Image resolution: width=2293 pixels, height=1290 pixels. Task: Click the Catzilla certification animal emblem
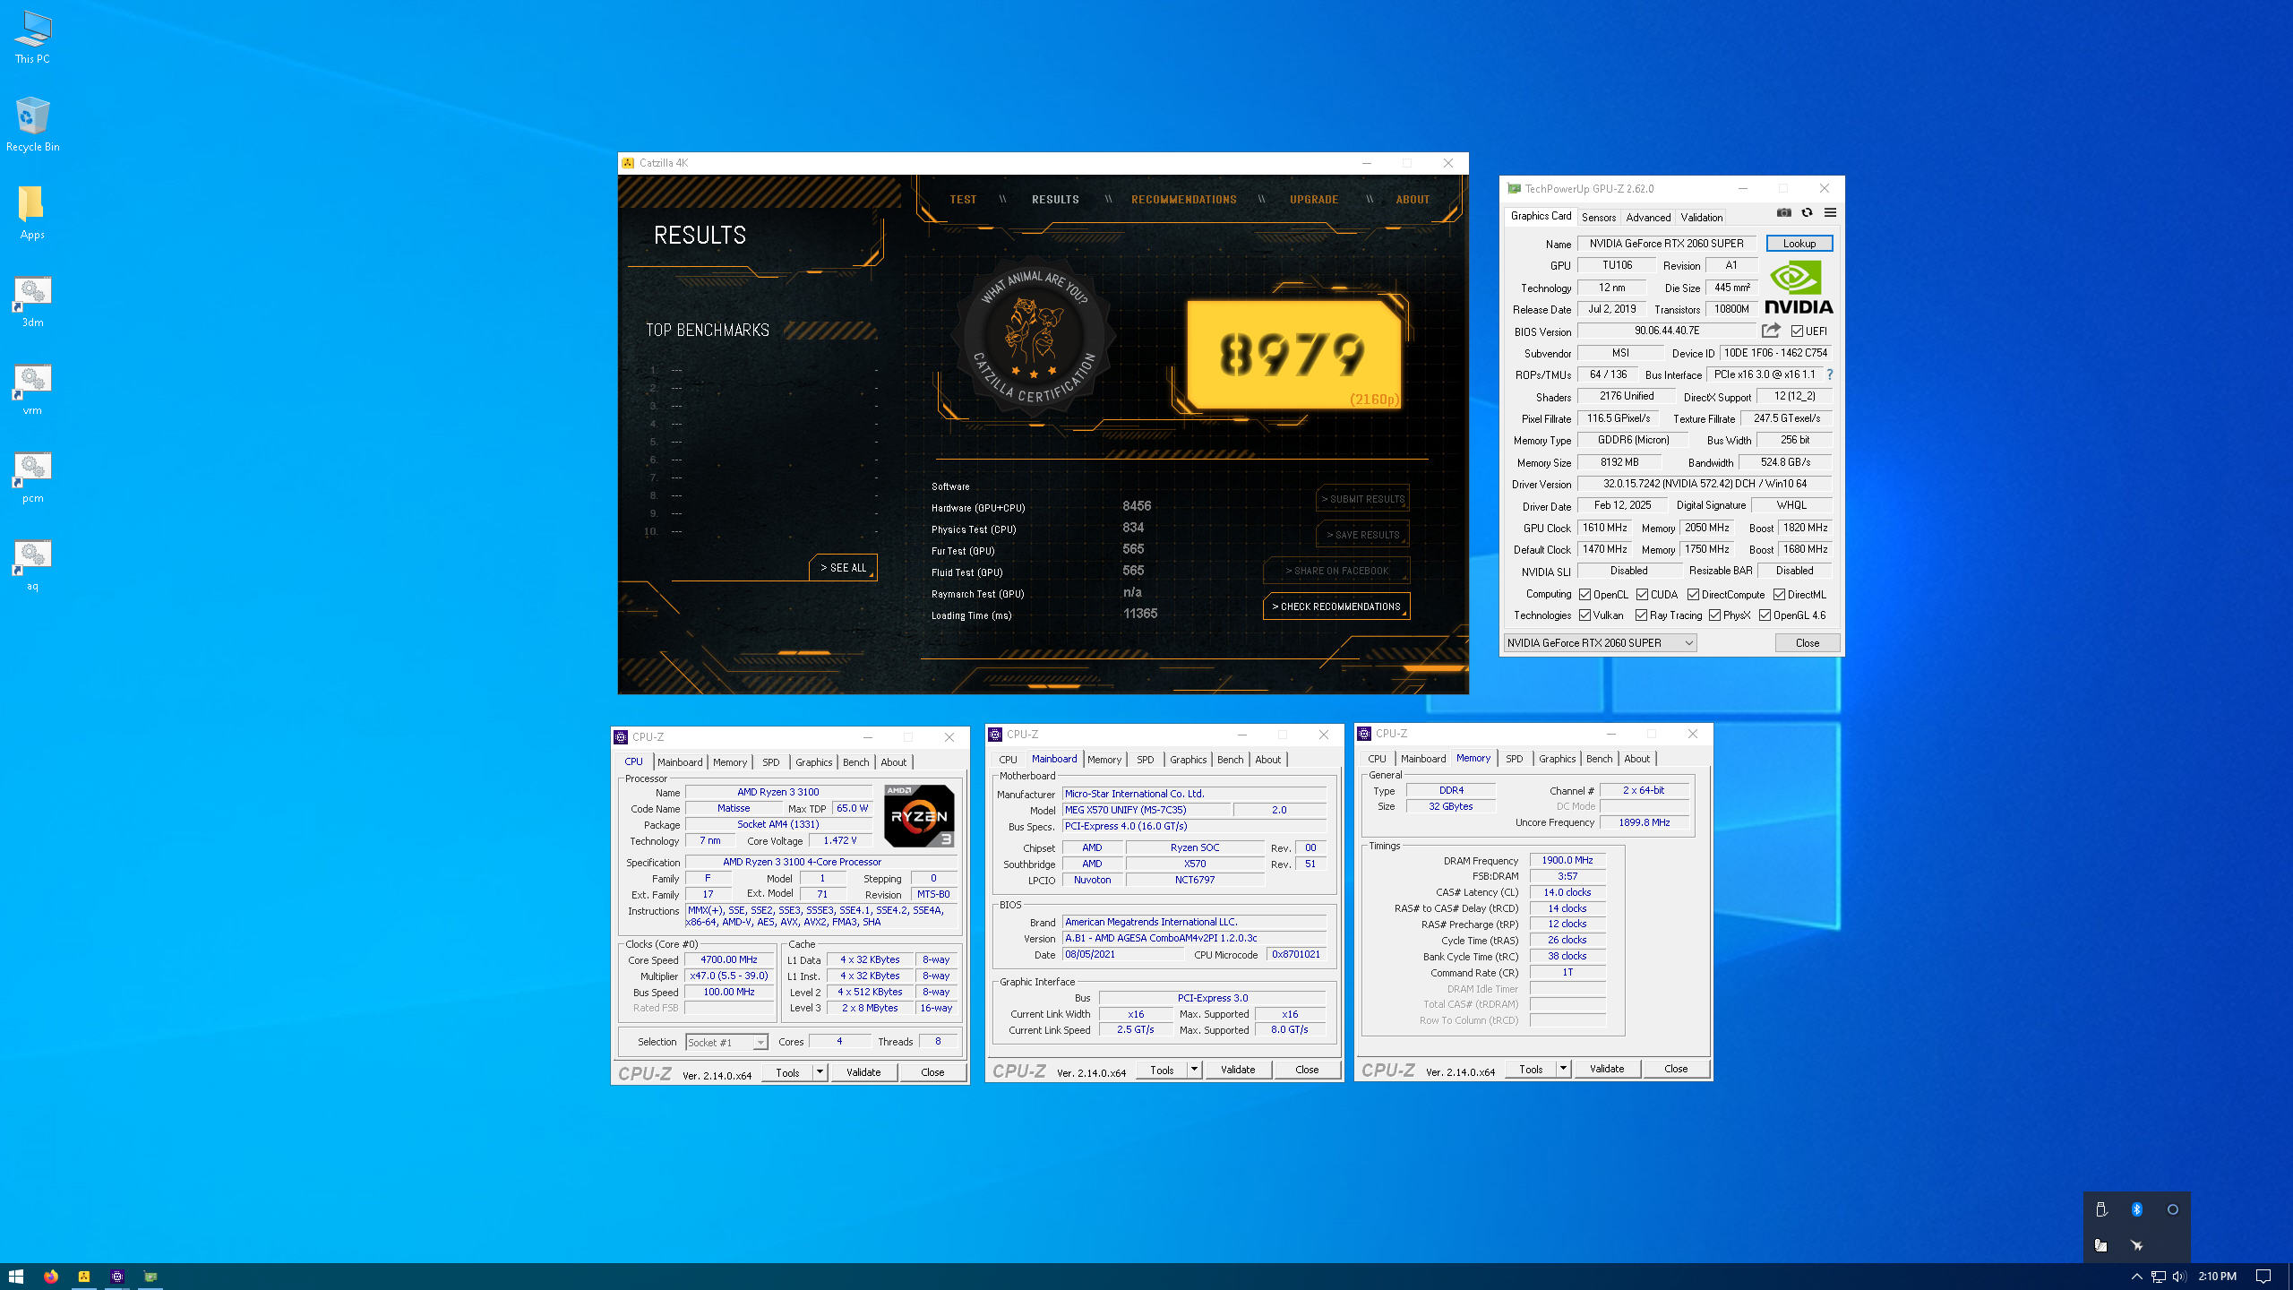click(x=1034, y=336)
